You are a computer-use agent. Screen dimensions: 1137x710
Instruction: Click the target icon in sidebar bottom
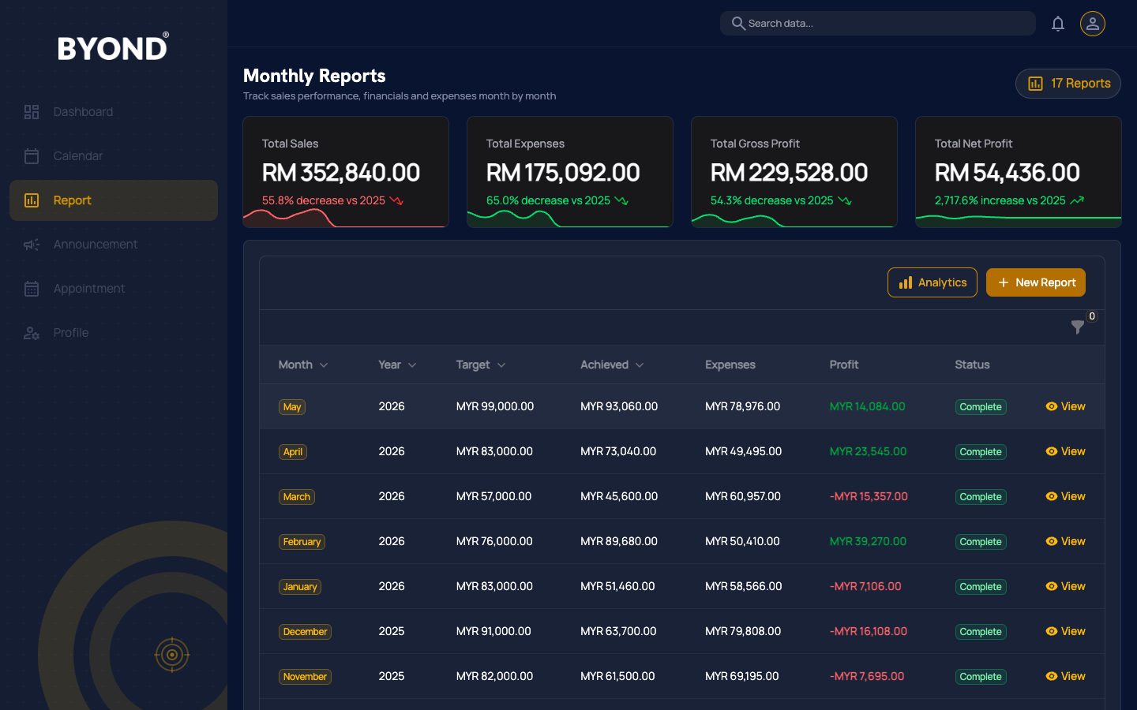(172, 655)
